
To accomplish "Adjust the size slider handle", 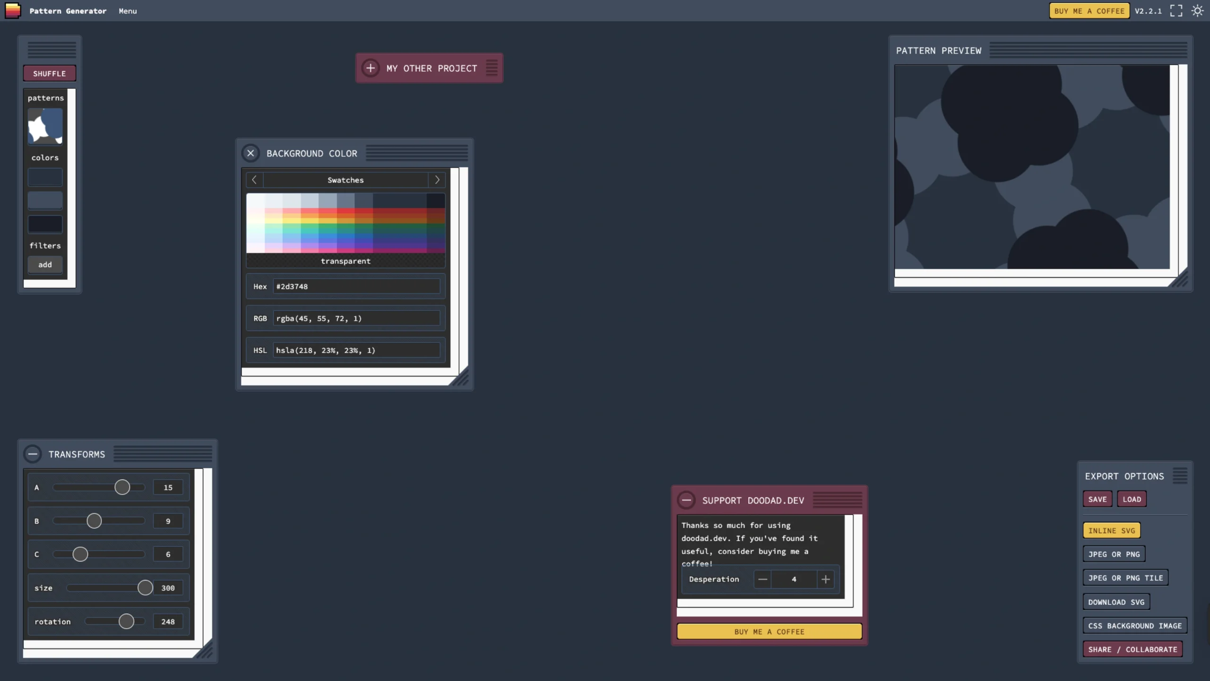I will [145, 588].
